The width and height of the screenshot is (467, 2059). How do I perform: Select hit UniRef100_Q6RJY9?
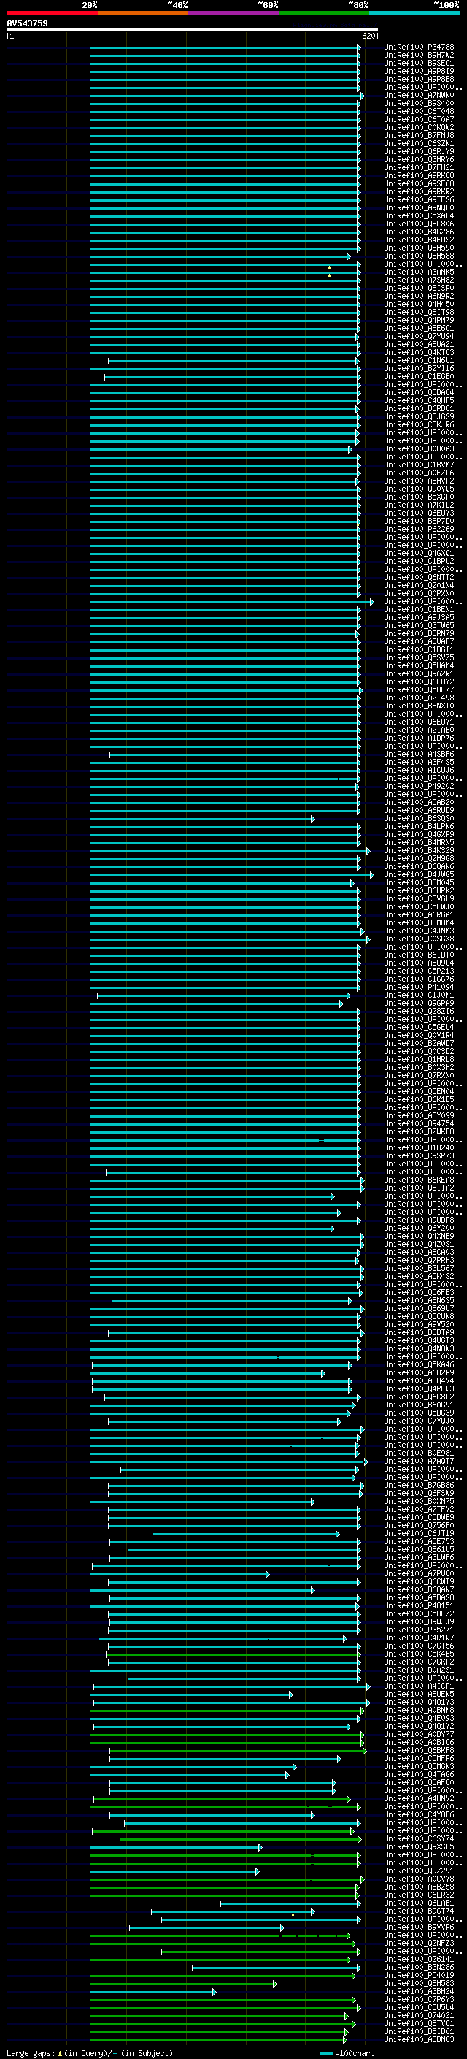pyautogui.click(x=419, y=151)
